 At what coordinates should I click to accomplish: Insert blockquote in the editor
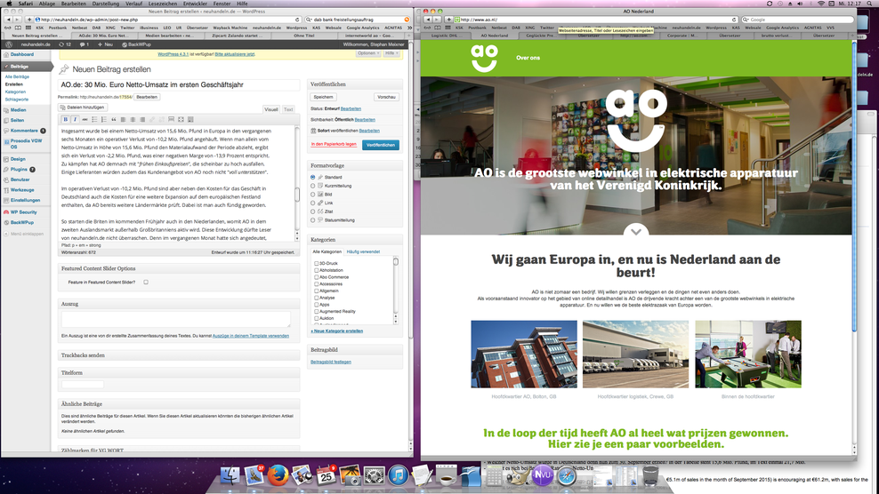click(113, 119)
